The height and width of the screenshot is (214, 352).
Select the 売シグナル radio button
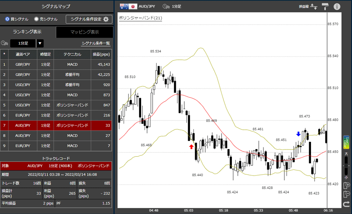coord(36,19)
